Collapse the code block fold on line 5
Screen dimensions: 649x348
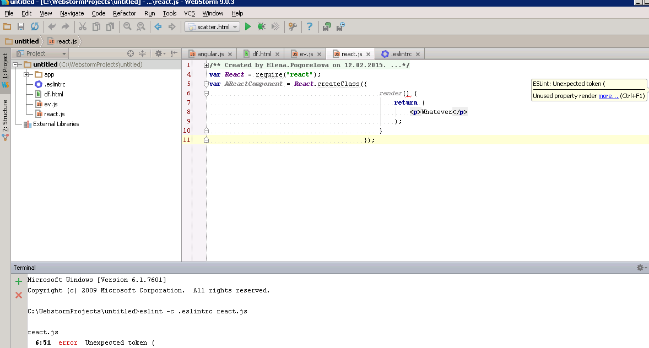206,84
